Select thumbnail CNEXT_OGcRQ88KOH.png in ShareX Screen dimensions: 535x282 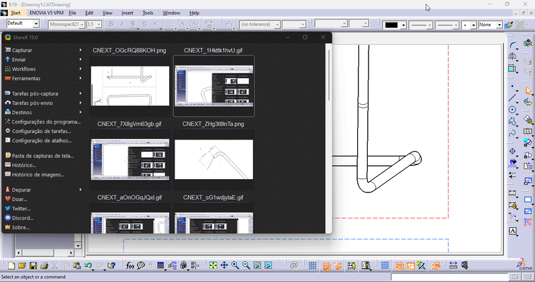click(x=130, y=86)
